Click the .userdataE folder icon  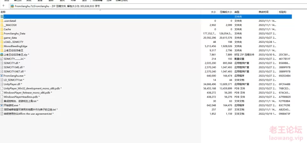pos(2,21)
